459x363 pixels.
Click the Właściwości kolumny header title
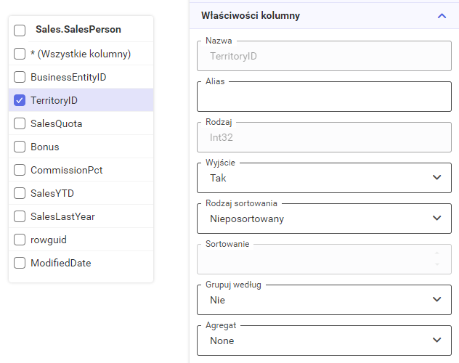pos(251,15)
